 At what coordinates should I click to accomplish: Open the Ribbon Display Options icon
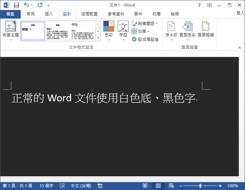coord(209,5)
